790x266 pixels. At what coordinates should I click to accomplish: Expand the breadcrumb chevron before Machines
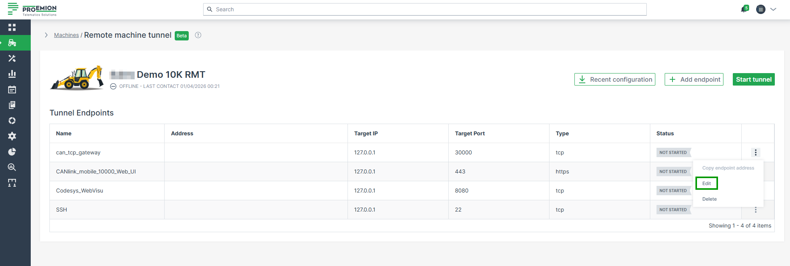click(x=46, y=35)
